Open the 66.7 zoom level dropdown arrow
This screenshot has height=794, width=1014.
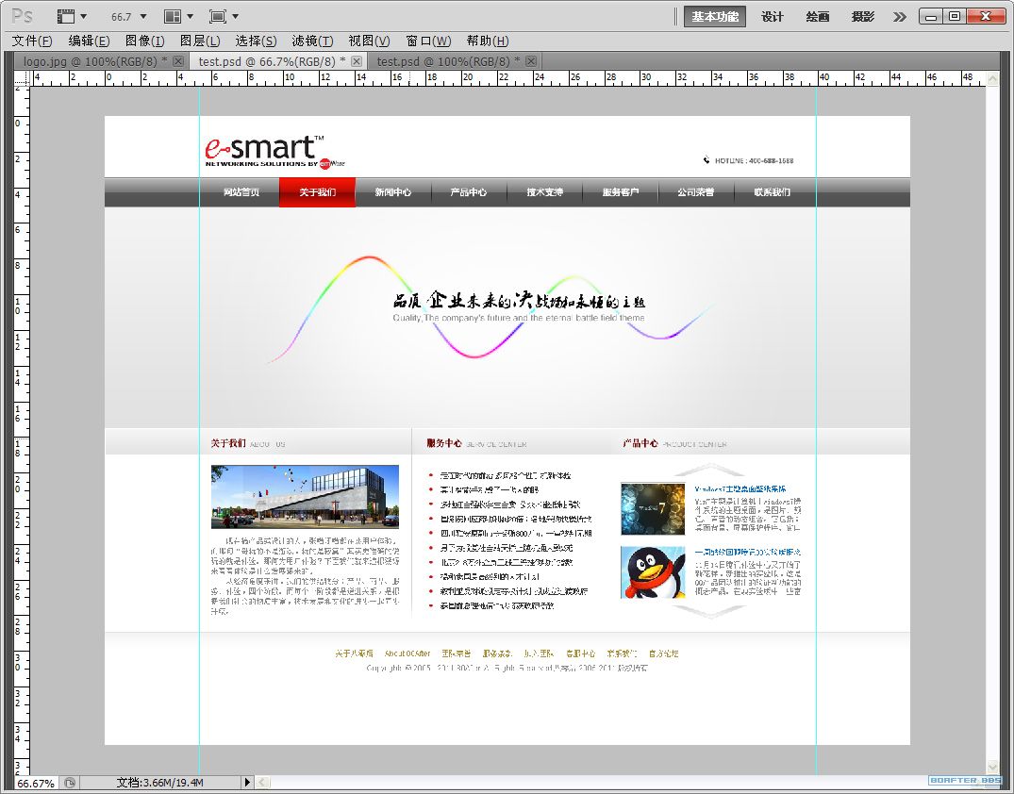[x=143, y=17]
